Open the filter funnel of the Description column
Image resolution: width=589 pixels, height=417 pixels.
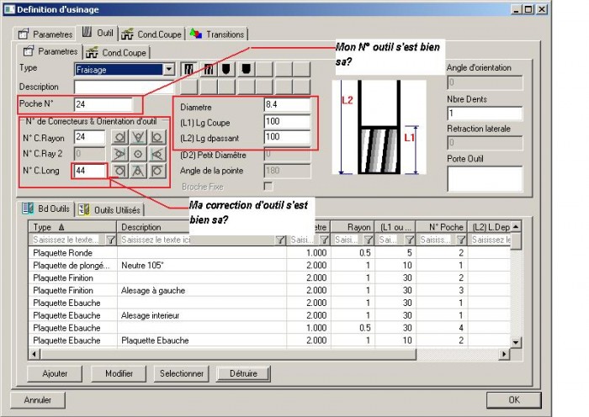tap(280, 240)
